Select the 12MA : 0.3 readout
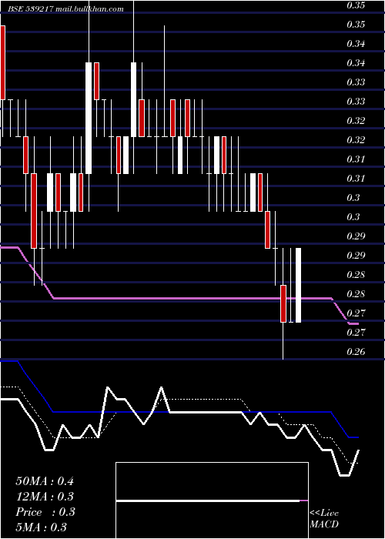 [x=45, y=497]
